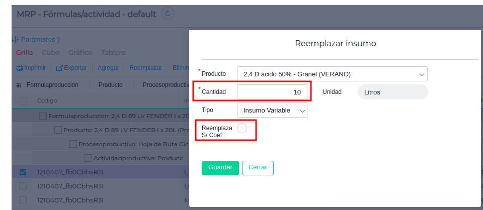This screenshot has width=483, height=210.
Task: Click Imprimir in the toolbar
Action: coord(31,68)
